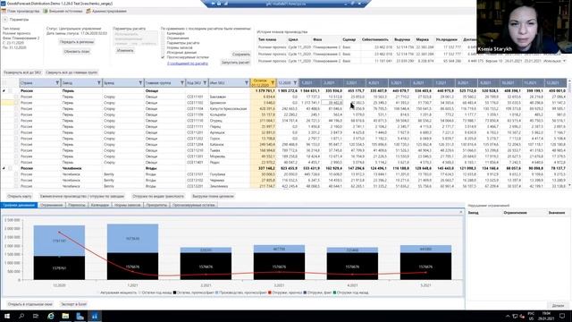The height and width of the screenshot is (322, 572).
Task: Collapse the Россия Челябинск Ягоды group row
Action: point(4,168)
